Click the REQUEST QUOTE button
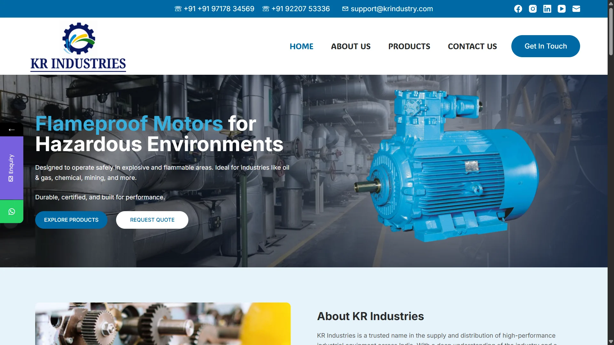The width and height of the screenshot is (614, 345). (152, 220)
